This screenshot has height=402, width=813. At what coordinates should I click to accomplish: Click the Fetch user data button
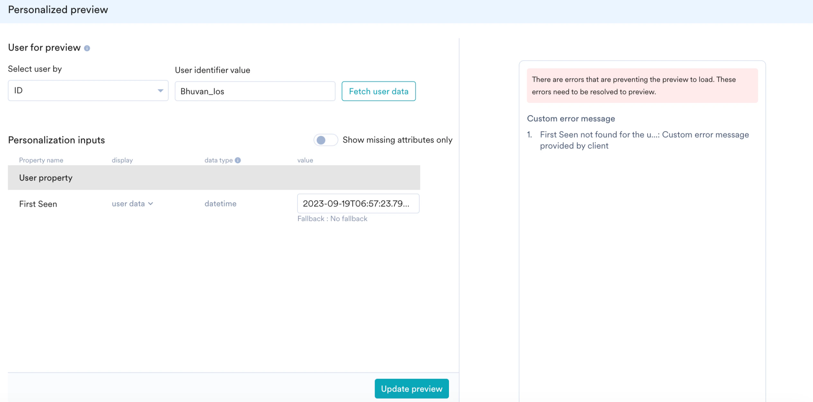(x=378, y=92)
